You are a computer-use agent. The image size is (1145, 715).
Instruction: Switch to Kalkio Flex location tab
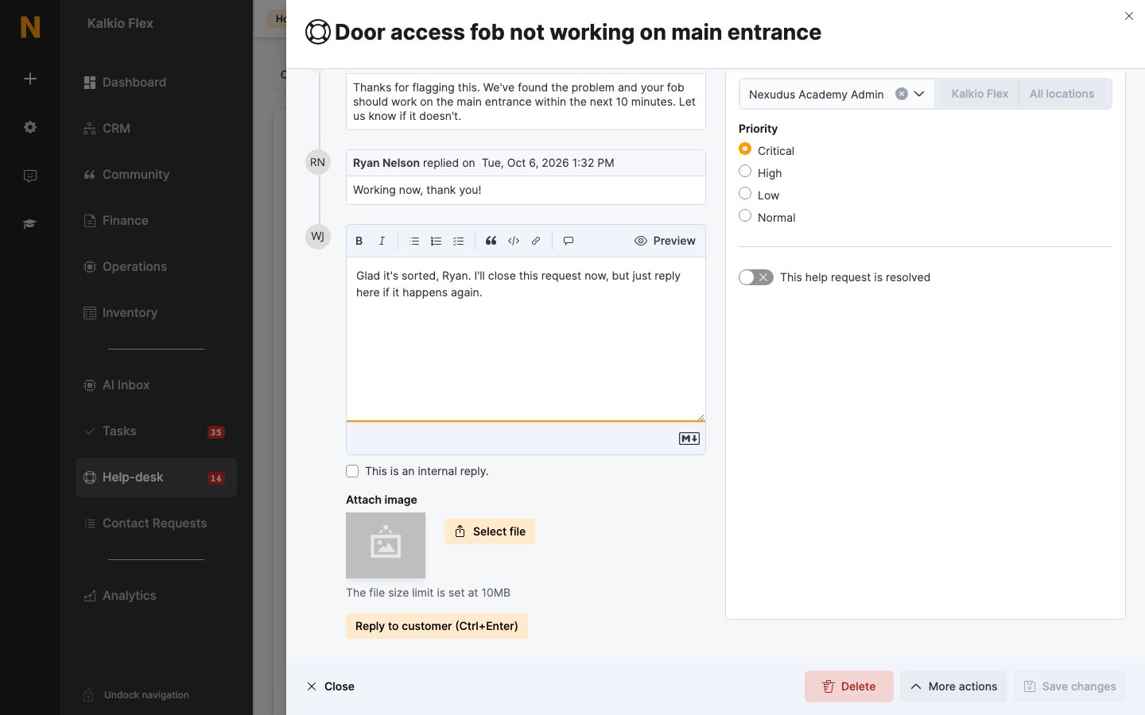click(980, 94)
